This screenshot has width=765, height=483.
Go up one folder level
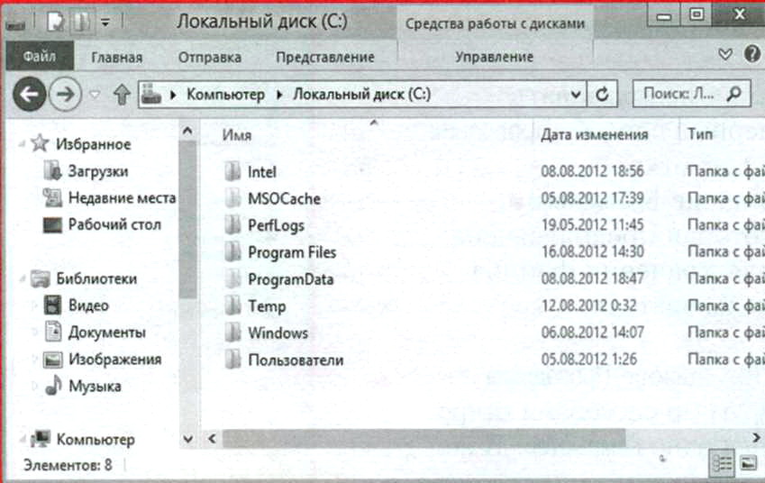[x=122, y=94]
